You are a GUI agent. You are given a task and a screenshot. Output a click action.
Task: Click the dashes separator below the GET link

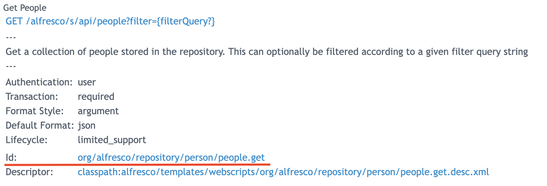pos(11,37)
